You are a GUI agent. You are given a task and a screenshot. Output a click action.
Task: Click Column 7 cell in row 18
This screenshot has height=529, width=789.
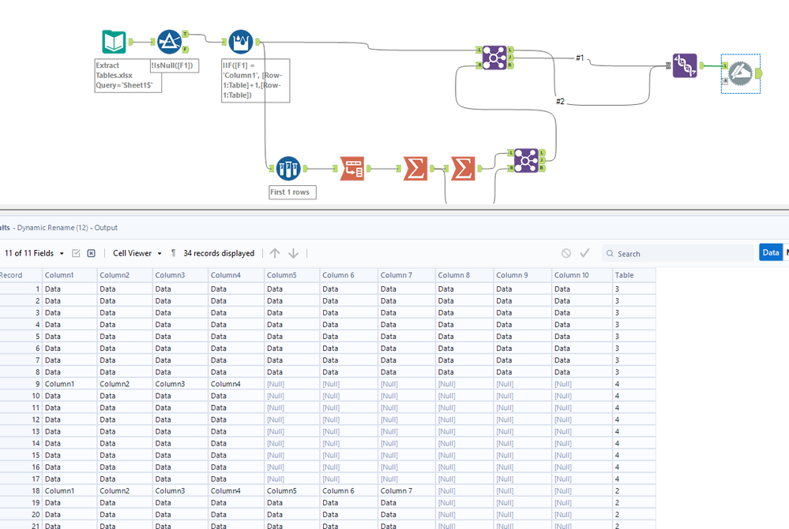point(407,491)
